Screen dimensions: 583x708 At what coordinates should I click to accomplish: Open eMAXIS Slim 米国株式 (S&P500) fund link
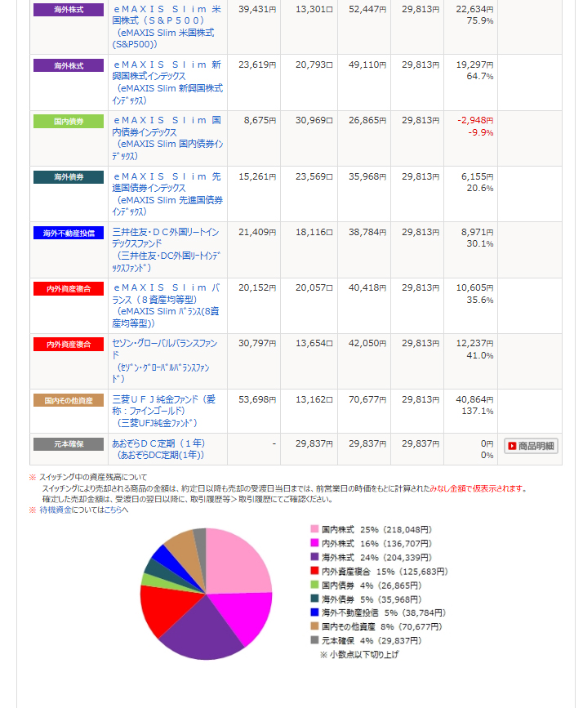167,21
